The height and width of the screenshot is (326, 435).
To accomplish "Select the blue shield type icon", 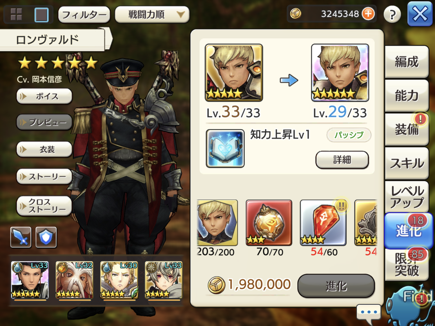I will 46,237.
